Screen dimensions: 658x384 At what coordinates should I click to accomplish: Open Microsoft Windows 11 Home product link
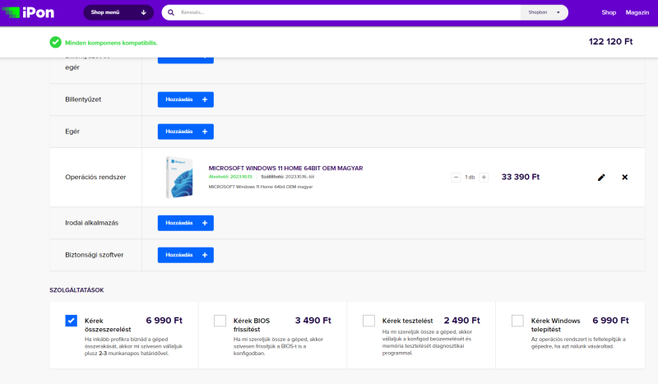[x=285, y=168]
